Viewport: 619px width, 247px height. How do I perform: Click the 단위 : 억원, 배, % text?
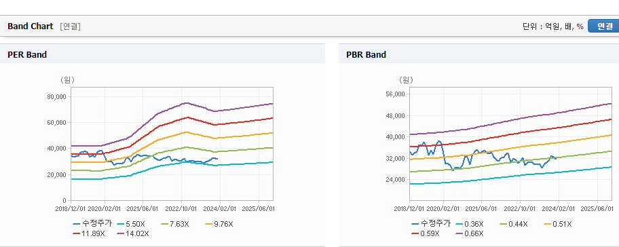pyautogui.click(x=553, y=26)
